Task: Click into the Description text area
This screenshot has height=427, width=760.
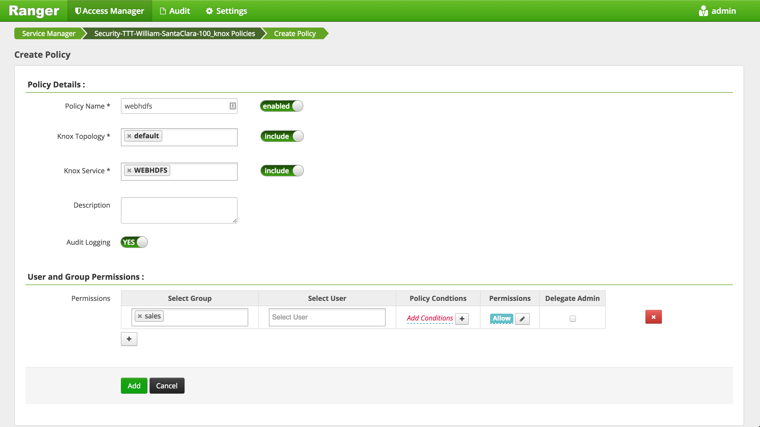Action: pyautogui.click(x=179, y=210)
